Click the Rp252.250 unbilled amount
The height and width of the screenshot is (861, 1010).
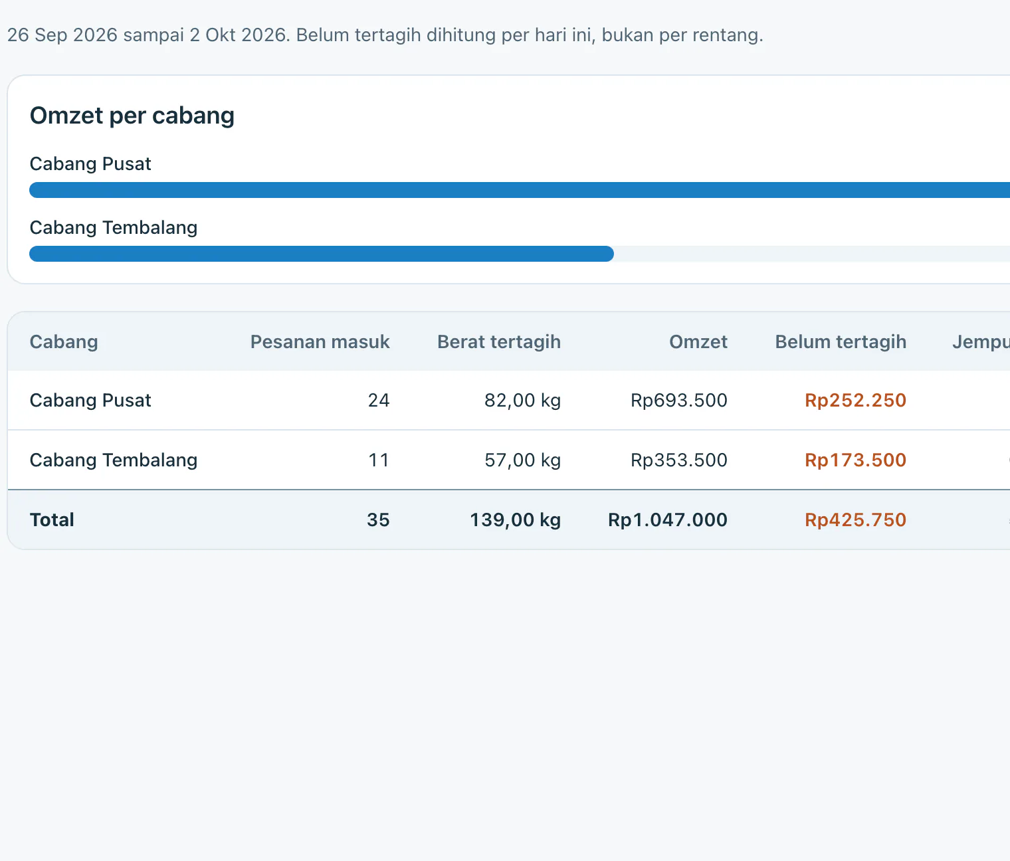tap(855, 400)
